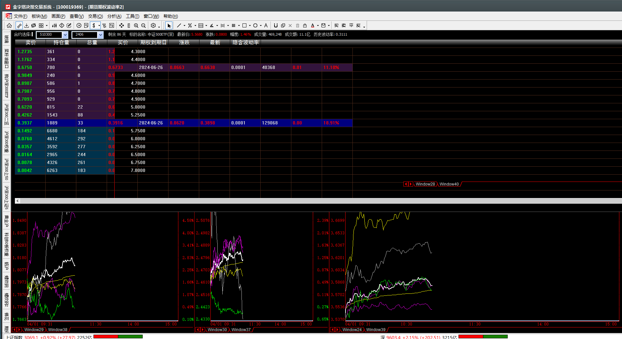
Task: Expand the layout grid dropdown arrow
Action: (47, 25)
